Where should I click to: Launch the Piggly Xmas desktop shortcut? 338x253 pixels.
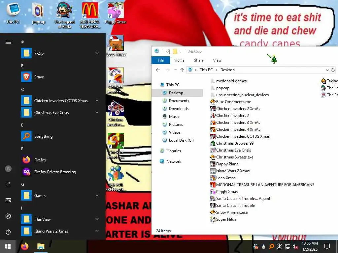click(116, 13)
